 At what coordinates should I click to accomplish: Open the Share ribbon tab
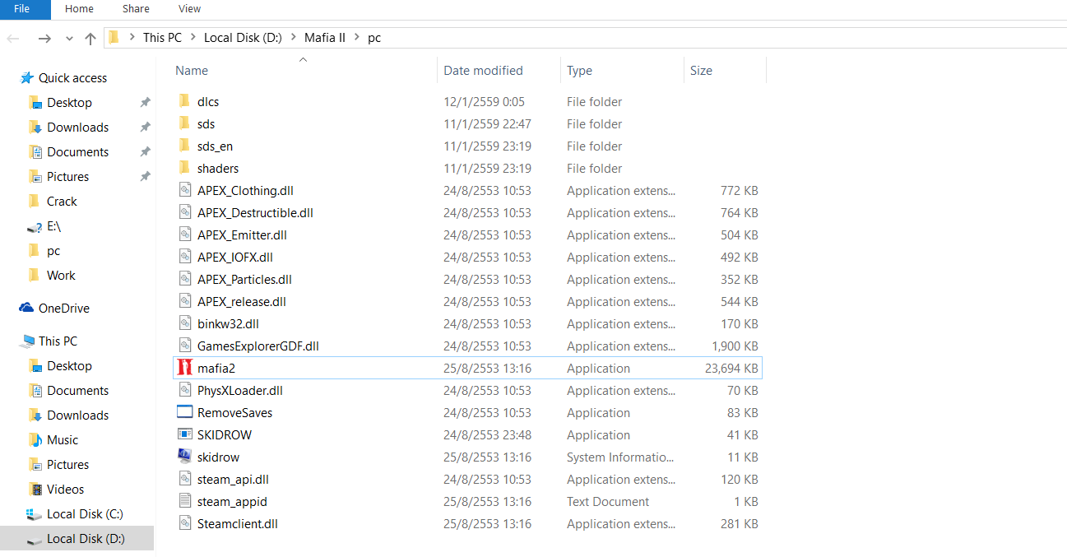tap(136, 9)
